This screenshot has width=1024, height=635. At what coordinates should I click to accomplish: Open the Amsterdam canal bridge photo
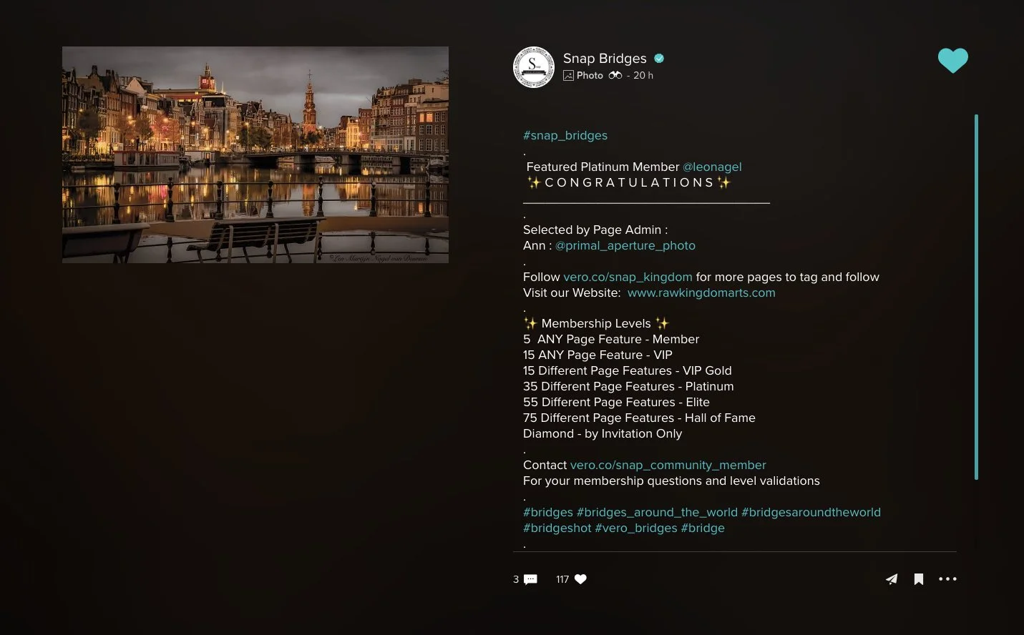pos(255,154)
